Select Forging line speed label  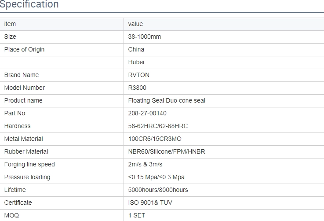pos(29,164)
